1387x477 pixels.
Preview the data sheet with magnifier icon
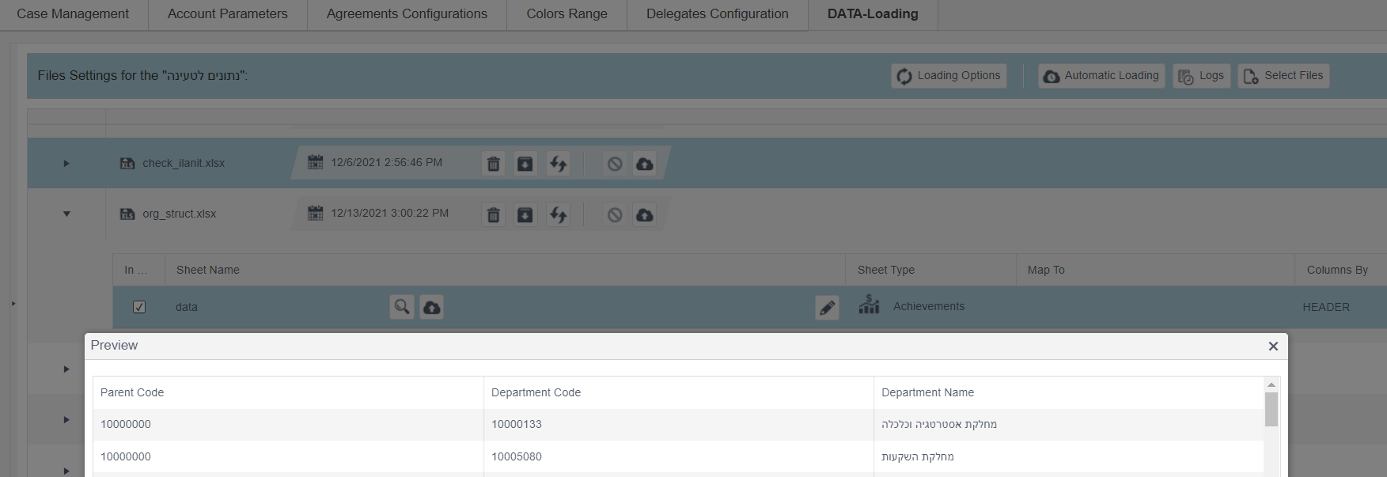tap(402, 307)
